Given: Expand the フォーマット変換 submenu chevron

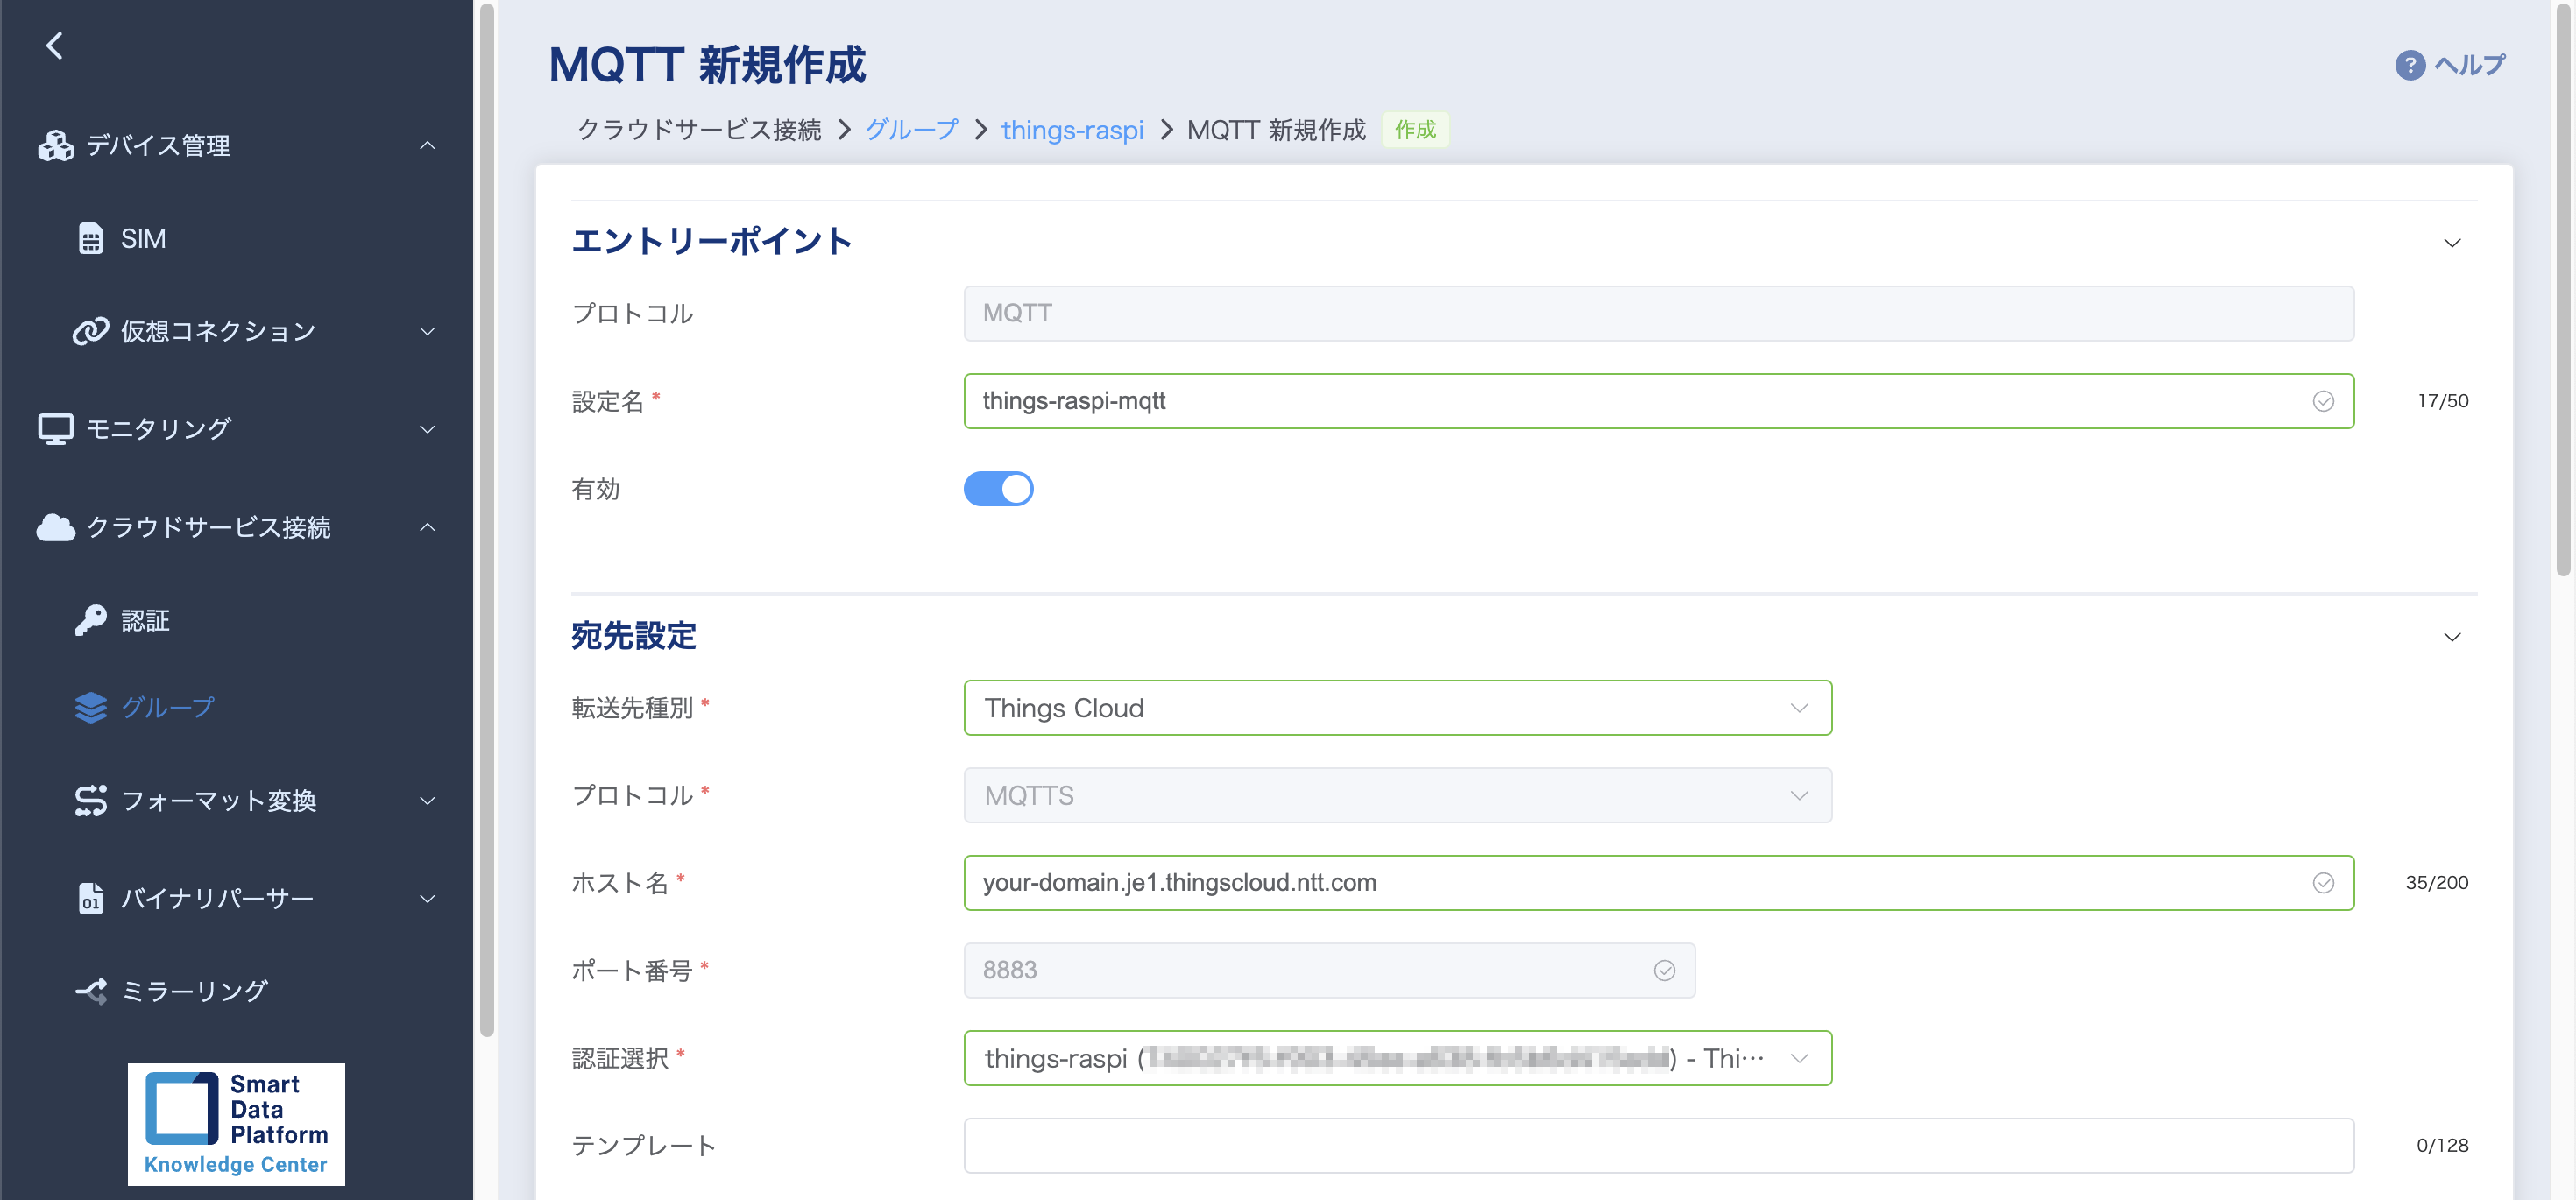Looking at the screenshot, I should click(428, 801).
